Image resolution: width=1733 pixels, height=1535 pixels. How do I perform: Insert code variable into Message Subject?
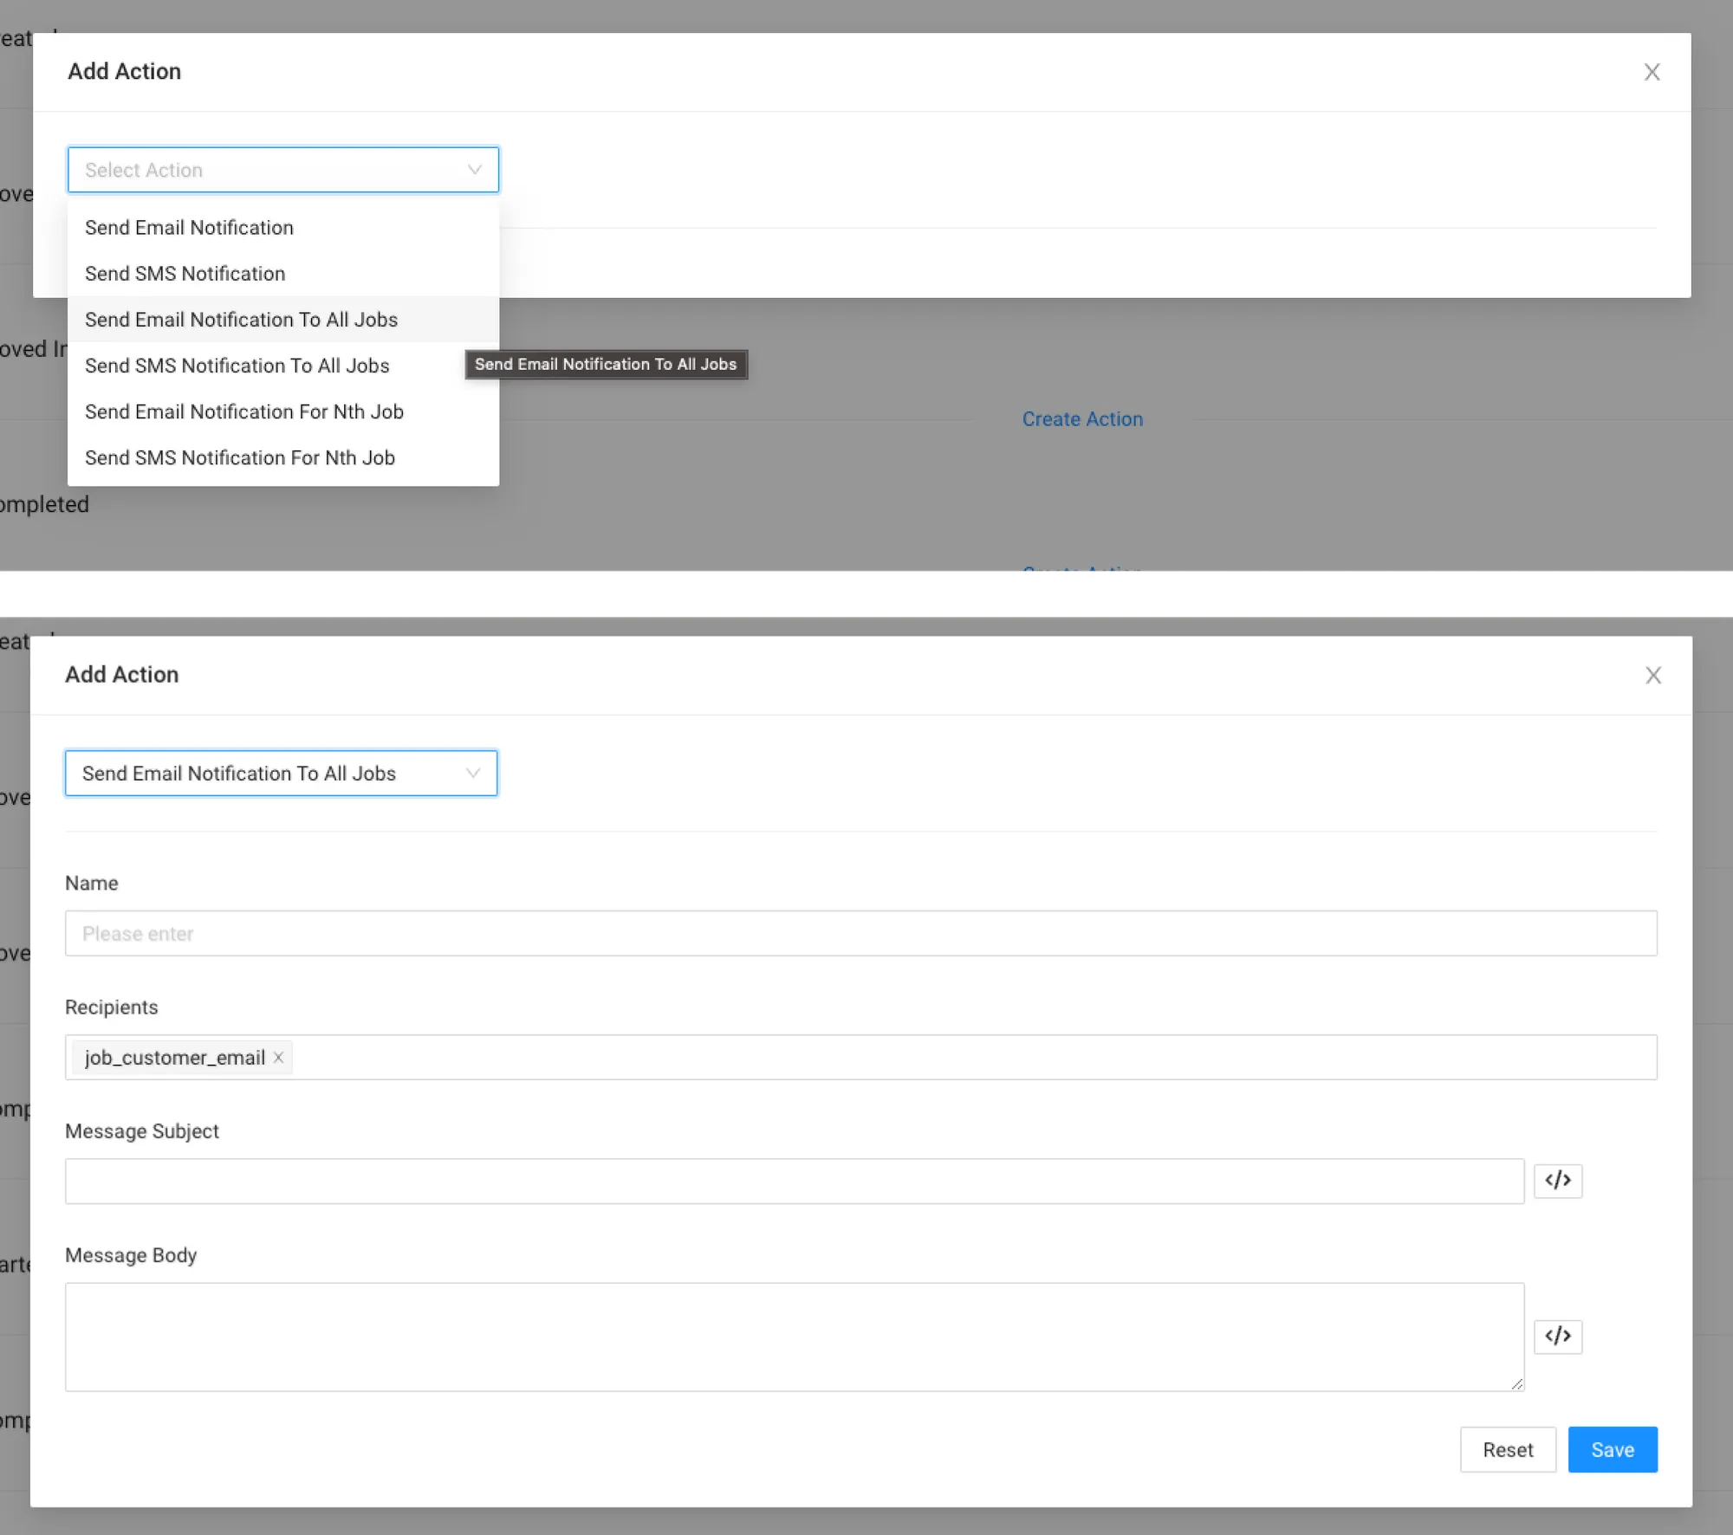1557,1181
